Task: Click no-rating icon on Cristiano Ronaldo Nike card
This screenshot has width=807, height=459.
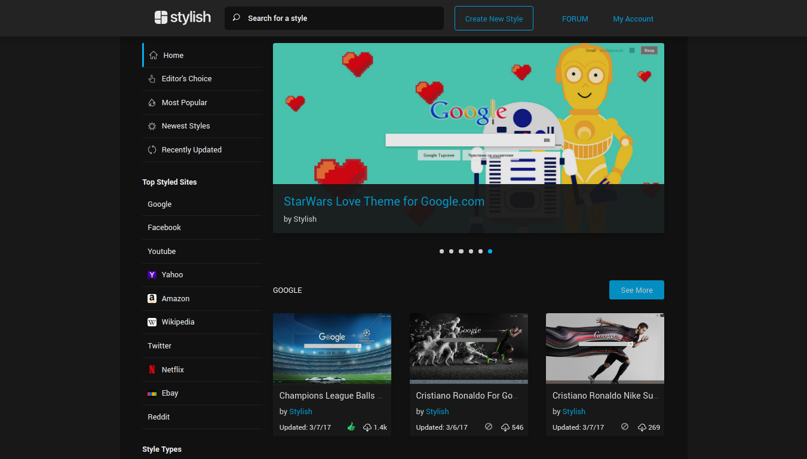Action: [625, 427]
